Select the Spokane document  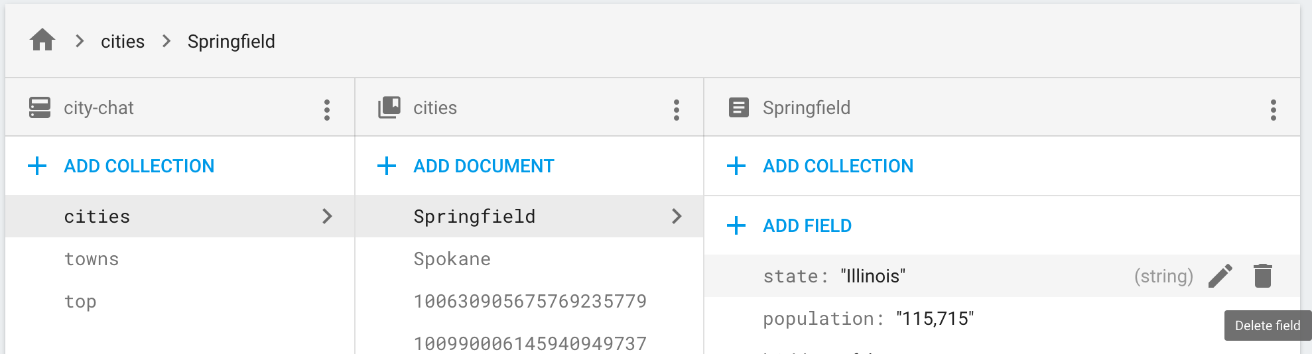[x=452, y=259]
